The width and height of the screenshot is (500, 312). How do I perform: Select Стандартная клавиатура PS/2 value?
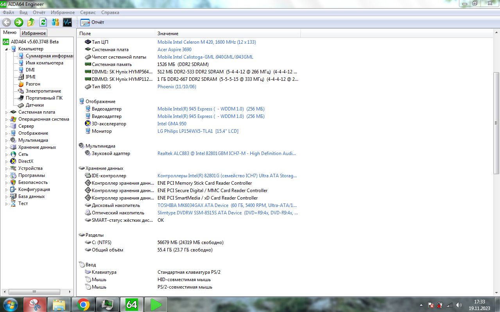(x=189, y=272)
